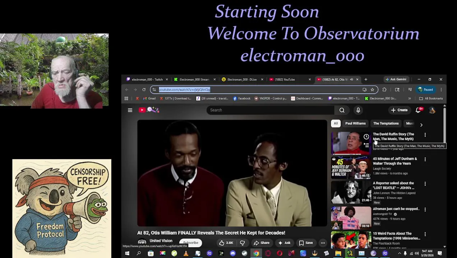
Task: Go to the YouTube home logo
Action: tap(149, 110)
